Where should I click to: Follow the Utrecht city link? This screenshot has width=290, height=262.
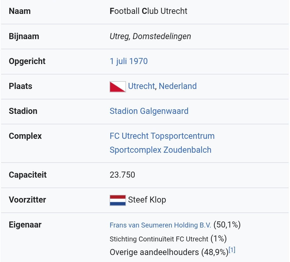click(141, 86)
